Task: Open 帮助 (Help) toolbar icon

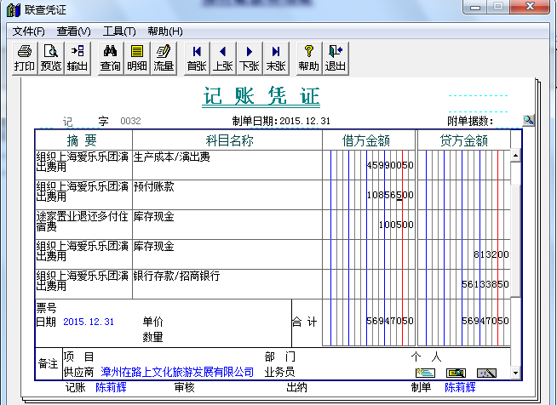Action: pos(309,57)
